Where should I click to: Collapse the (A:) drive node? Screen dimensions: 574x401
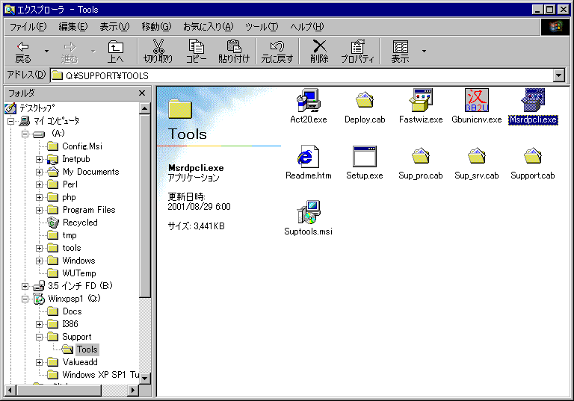pyautogui.click(x=25, y=134)
